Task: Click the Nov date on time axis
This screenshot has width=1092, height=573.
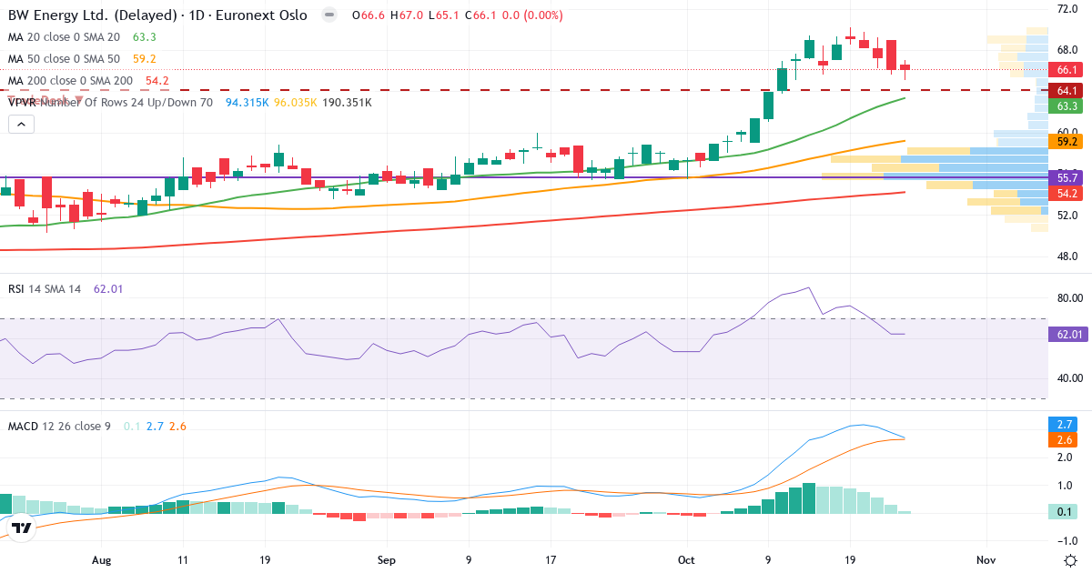Action: point(985,559)
